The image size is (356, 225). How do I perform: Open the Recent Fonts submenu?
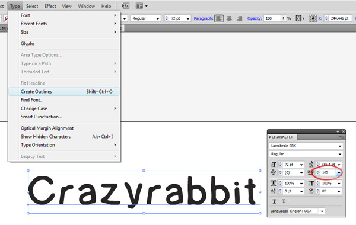[x=64, y=24]
